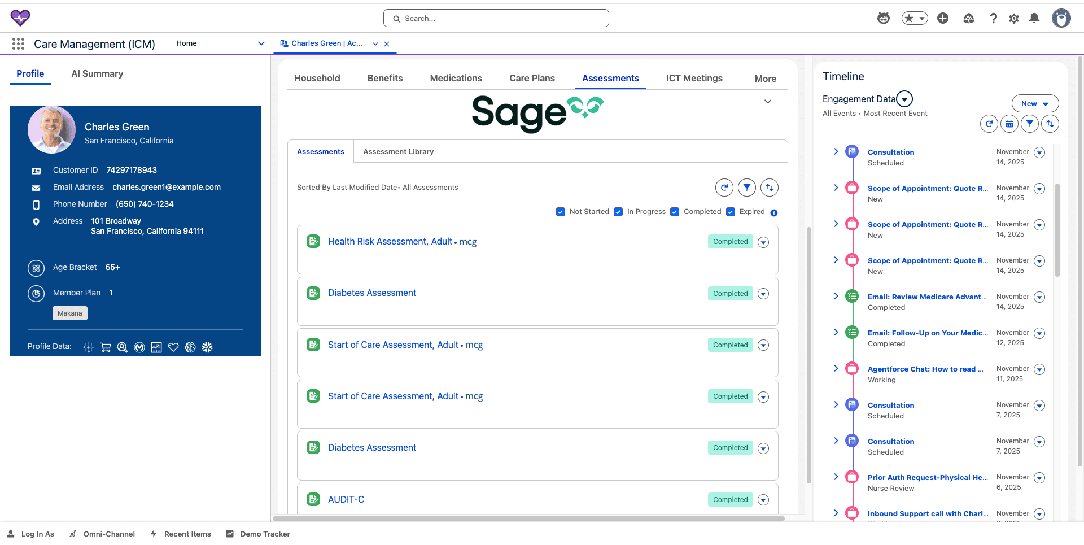
Task: Collapse the Sage banner section chevron
Action: pos(768,102)
